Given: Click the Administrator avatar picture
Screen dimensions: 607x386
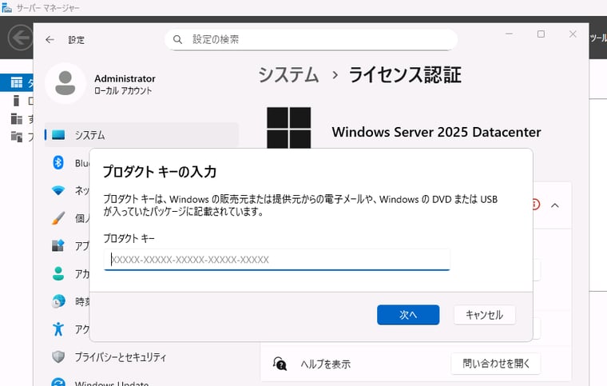Looking at the screenshot, I should tap(65, 83).
